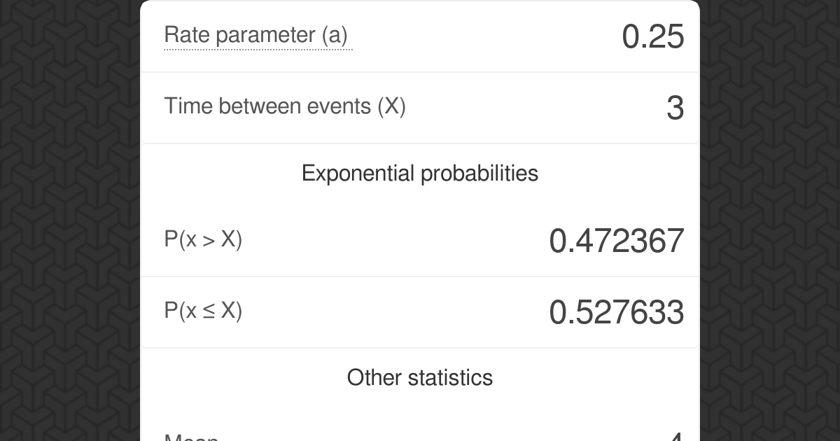Image resolution: width=840 pixels, height=441 pixels.
Task: Select the probability value 0.472367
Action: (x=617, y=241)
